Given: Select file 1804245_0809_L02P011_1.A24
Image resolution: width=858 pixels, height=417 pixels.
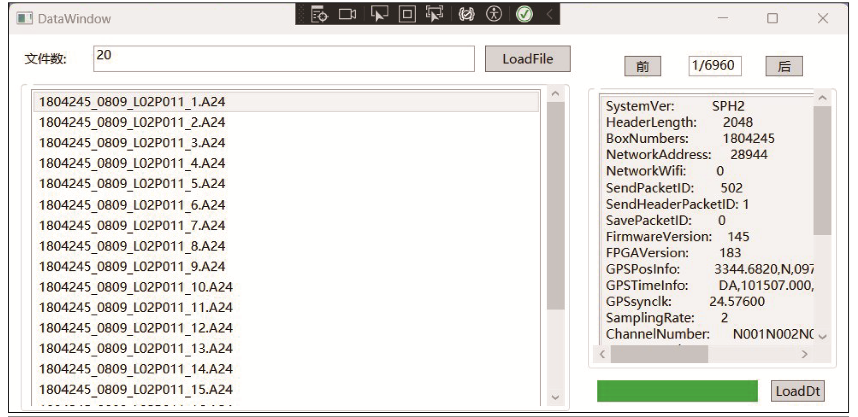Looking at the screenshot, I should [x=132, y=102].
